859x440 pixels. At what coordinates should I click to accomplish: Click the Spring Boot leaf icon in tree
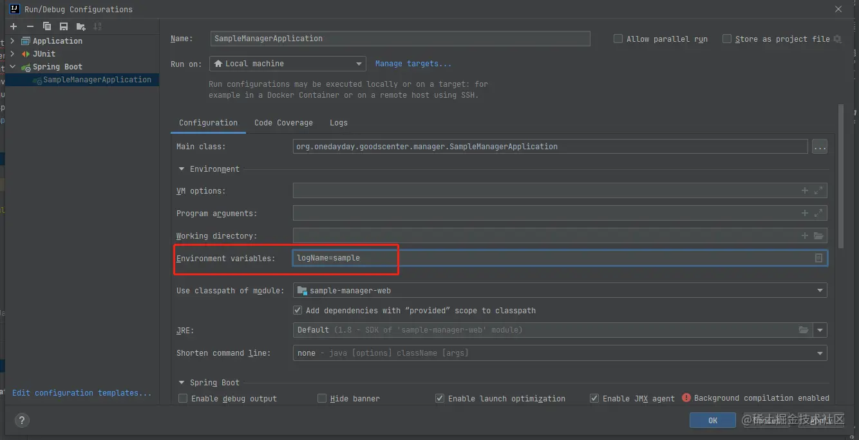(x=26, y=67)
